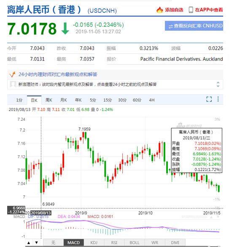Click the trend chart icon beside 24小时 heading
This screenshot has height=247, width=232.
(12, 74)
